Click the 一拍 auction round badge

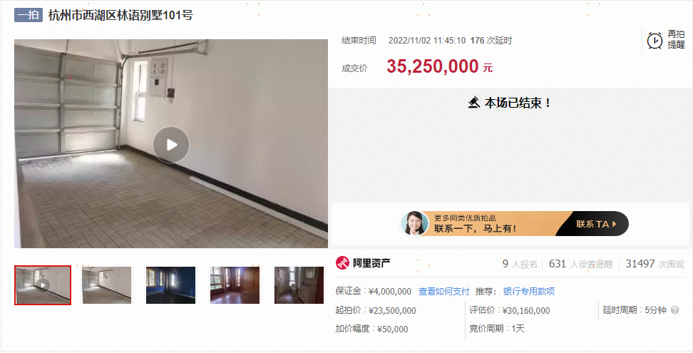click(x=29, y=15)
